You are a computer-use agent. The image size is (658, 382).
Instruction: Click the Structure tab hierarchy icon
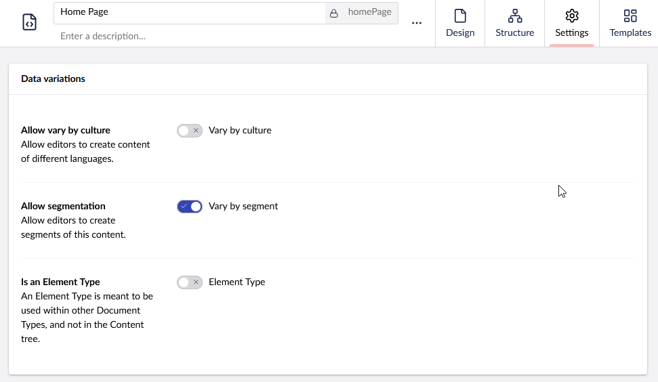tap(515, 16)
